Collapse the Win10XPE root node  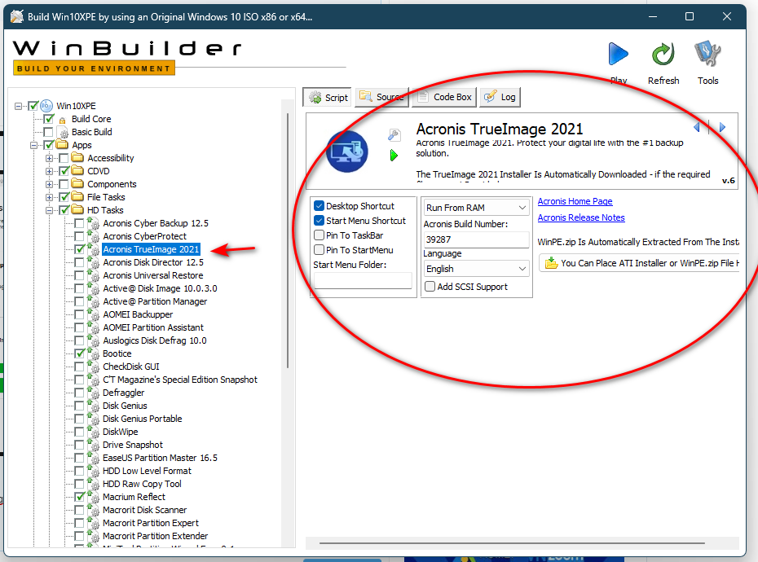click(19, 106)
